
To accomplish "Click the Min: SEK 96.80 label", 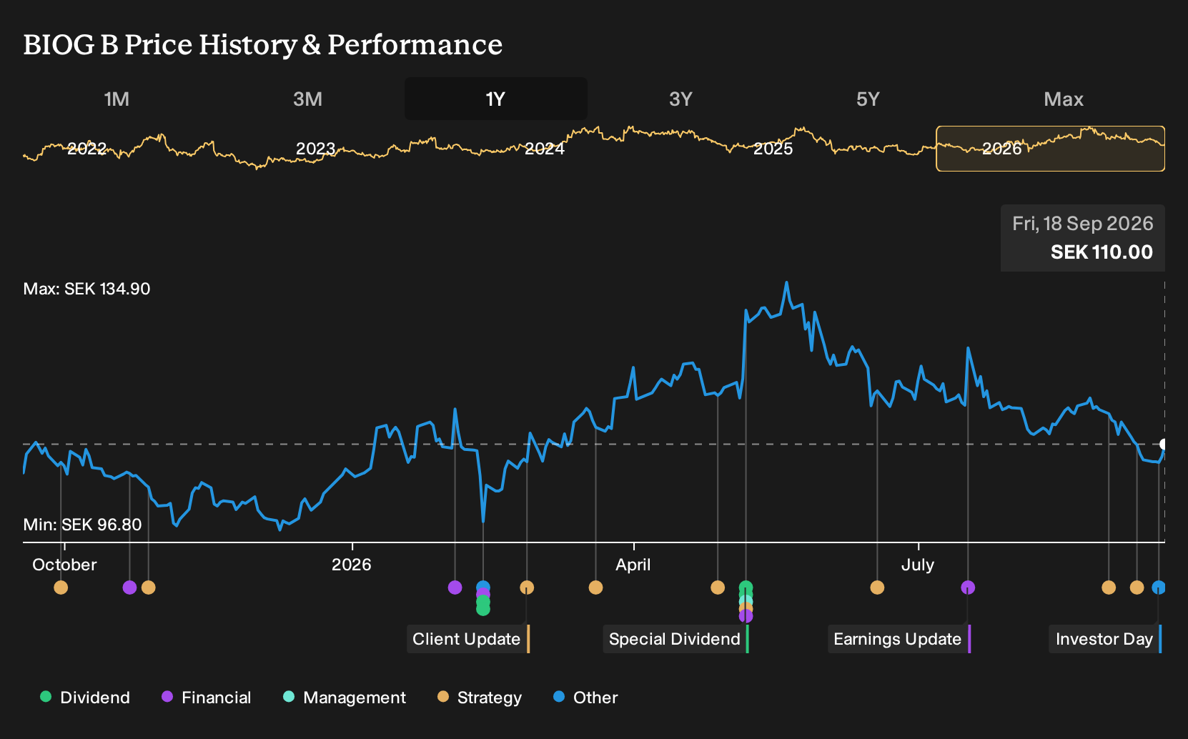I will [82, 525].
